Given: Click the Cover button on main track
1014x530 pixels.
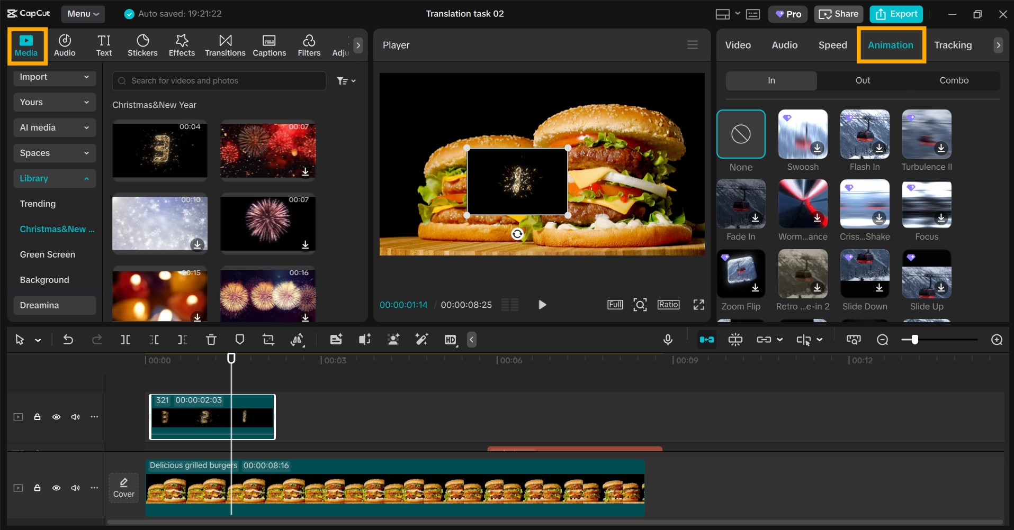Looking at the screenshot, I should pyautogui.click(x=124, y=488).
